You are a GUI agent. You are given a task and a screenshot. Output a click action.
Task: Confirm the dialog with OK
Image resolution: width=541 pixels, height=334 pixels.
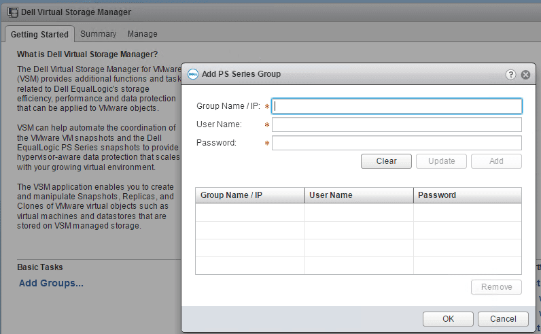pos(448,319)
